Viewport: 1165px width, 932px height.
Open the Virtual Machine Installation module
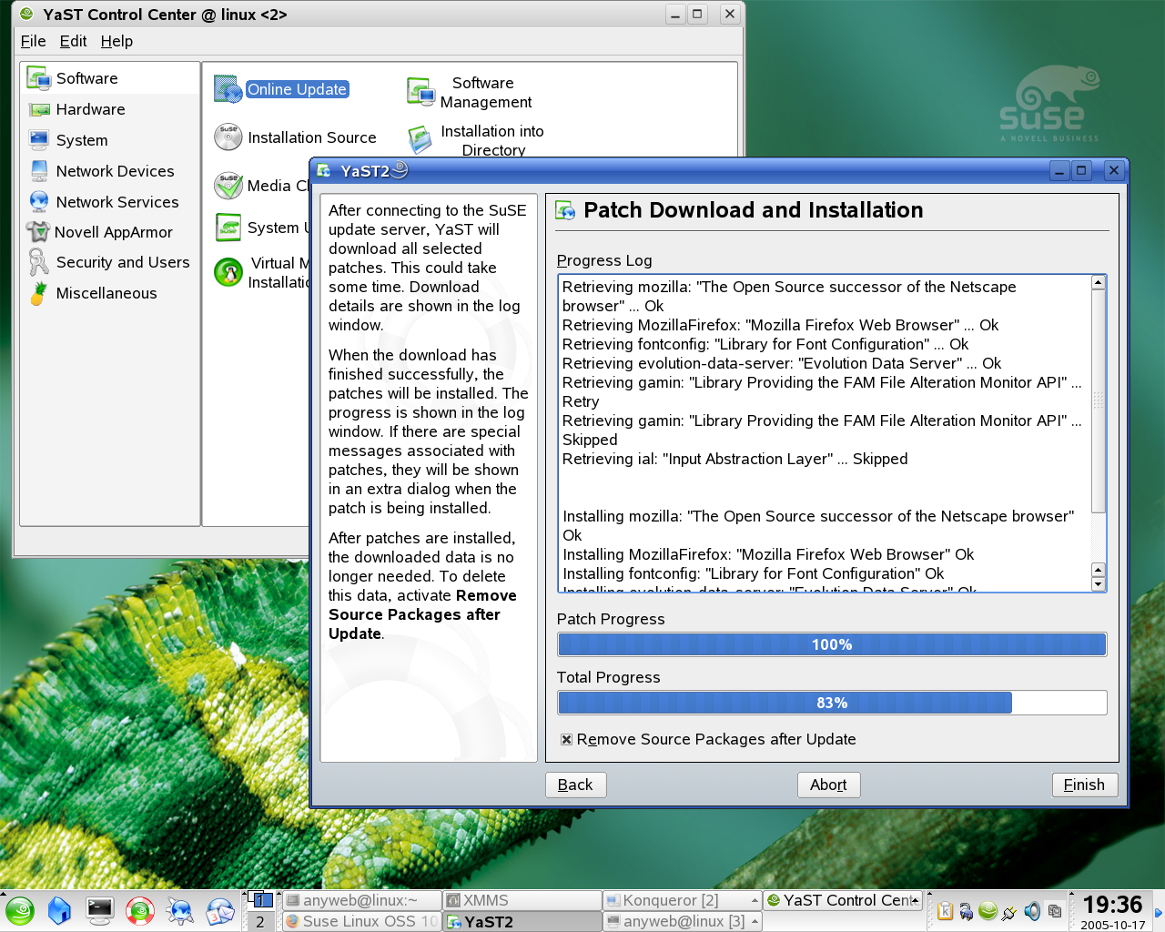pyautogui.click(x=262, y=272)
